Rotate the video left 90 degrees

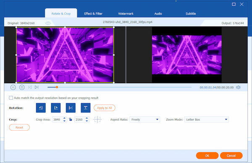(41, 108)
